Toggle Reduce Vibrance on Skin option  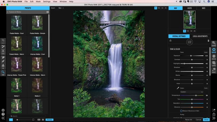(181, 111)
